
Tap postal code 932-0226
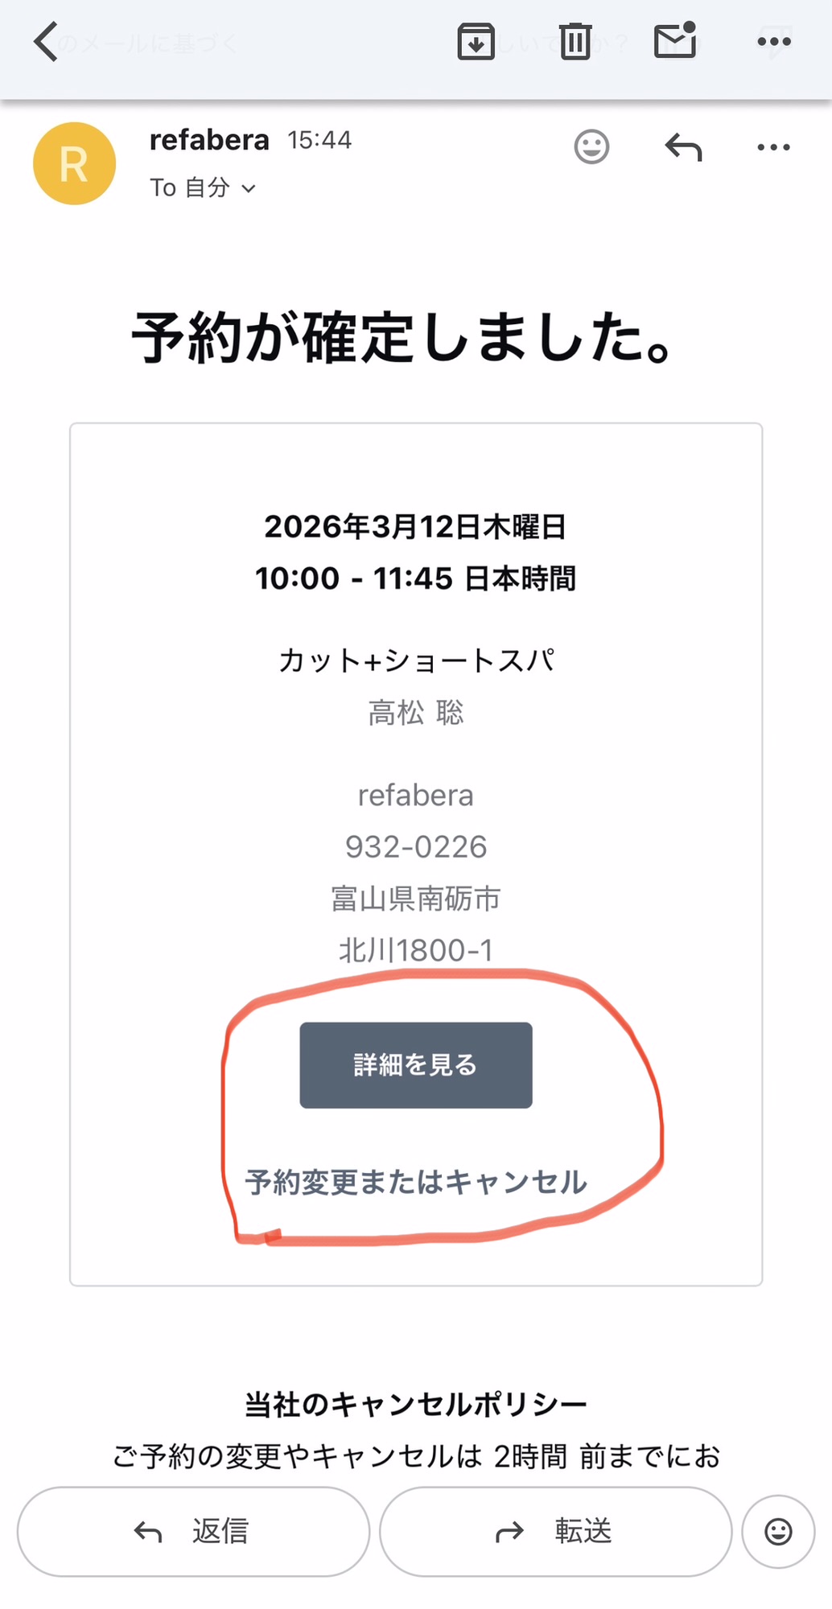[416, 847]
